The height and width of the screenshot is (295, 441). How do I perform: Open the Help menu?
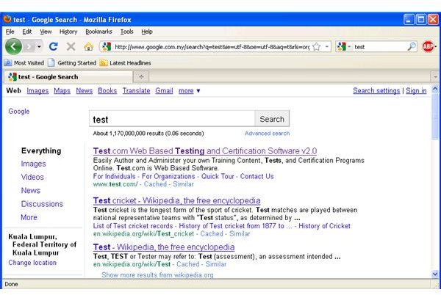pyautogui.click(x=147, y=32)
